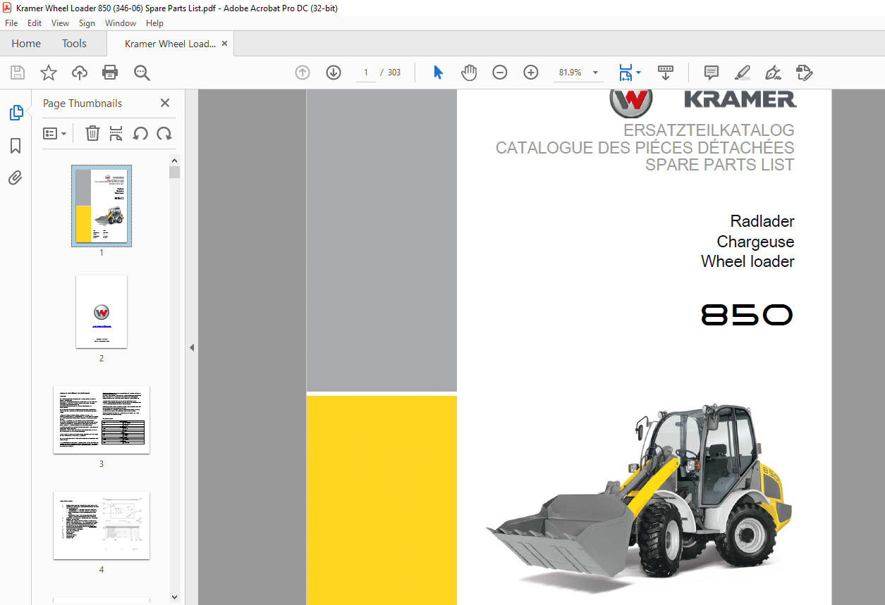Click the Page Thumbnails panel title

[x=83, y=103]
